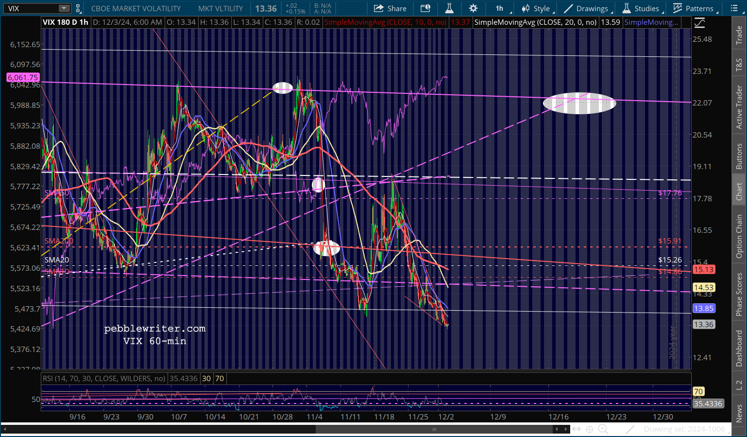The width and height of the screenshot is (747, 437).
Task: Open the Option Chain side tab
Action: click(x=739, y=236)
